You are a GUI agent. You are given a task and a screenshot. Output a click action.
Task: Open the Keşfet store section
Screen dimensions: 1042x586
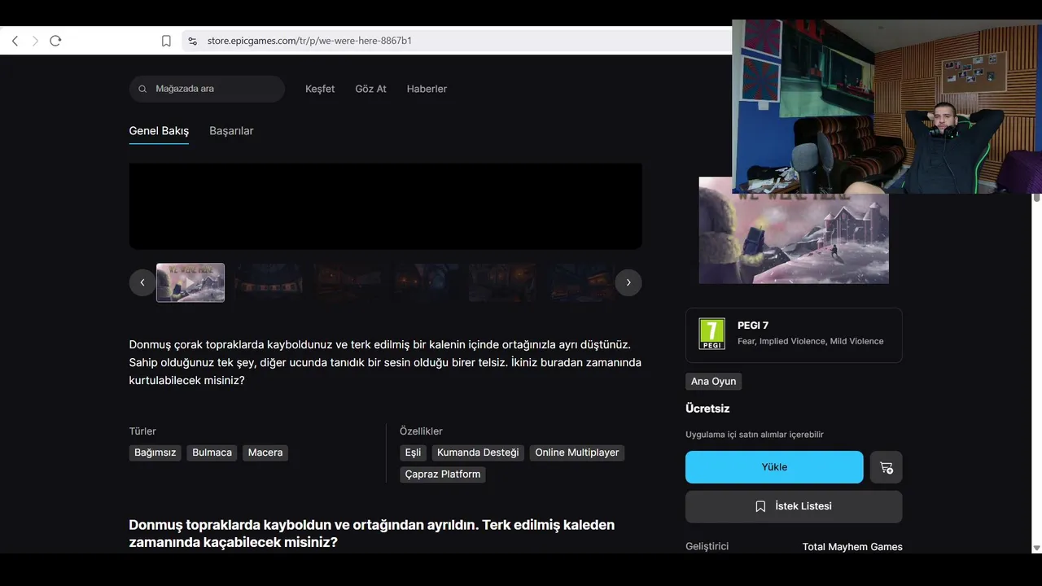point(320,89)
